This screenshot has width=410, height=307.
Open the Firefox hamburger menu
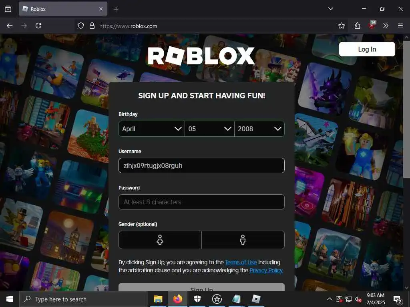coord(400,26)
